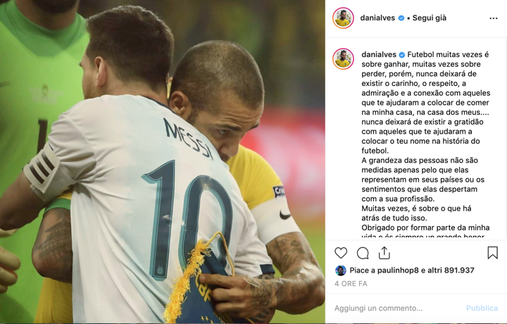Click the verified badge in post header
The width and height of the screenshot is (507, 324).
401,18
